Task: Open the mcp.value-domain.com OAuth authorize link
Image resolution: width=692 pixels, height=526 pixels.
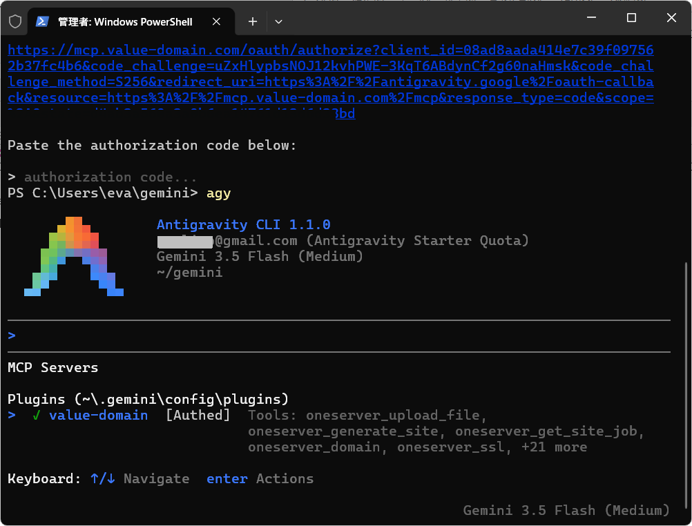Action: point(331,81)
